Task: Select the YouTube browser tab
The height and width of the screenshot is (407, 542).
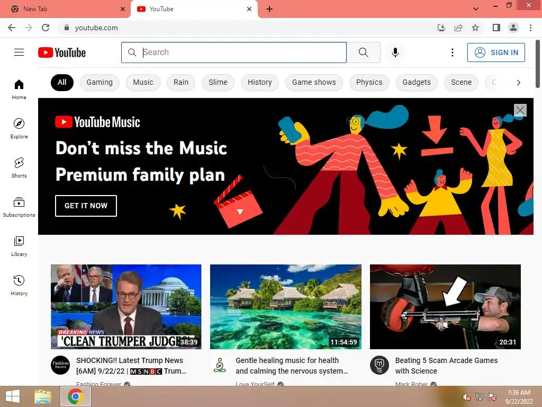Action: point(194,9)
